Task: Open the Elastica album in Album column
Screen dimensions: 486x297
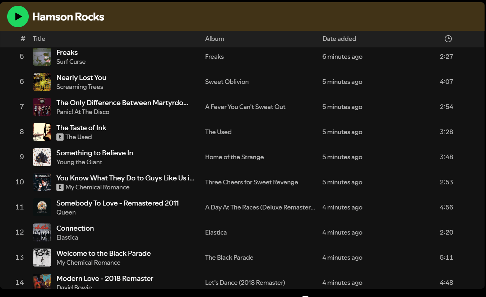Action: coord(216,232)
